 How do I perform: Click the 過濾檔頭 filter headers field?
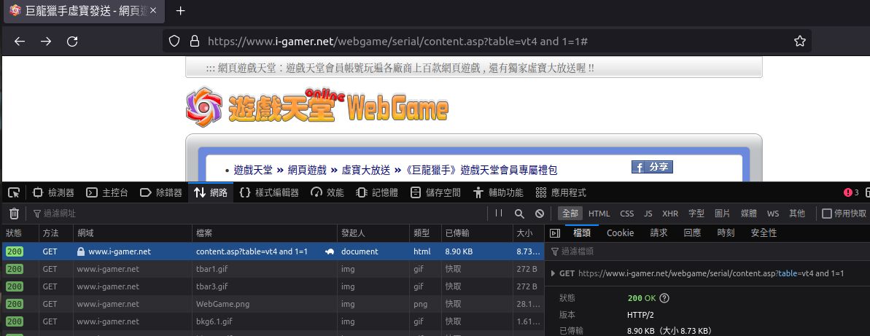click(707, 251)
